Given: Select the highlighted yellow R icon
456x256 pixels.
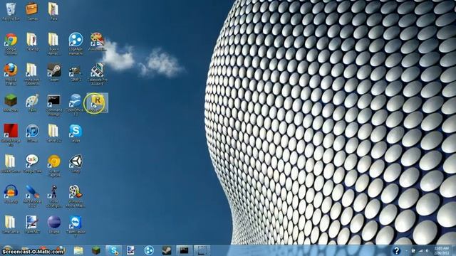Looking at the screenshot, I should 97,103.
